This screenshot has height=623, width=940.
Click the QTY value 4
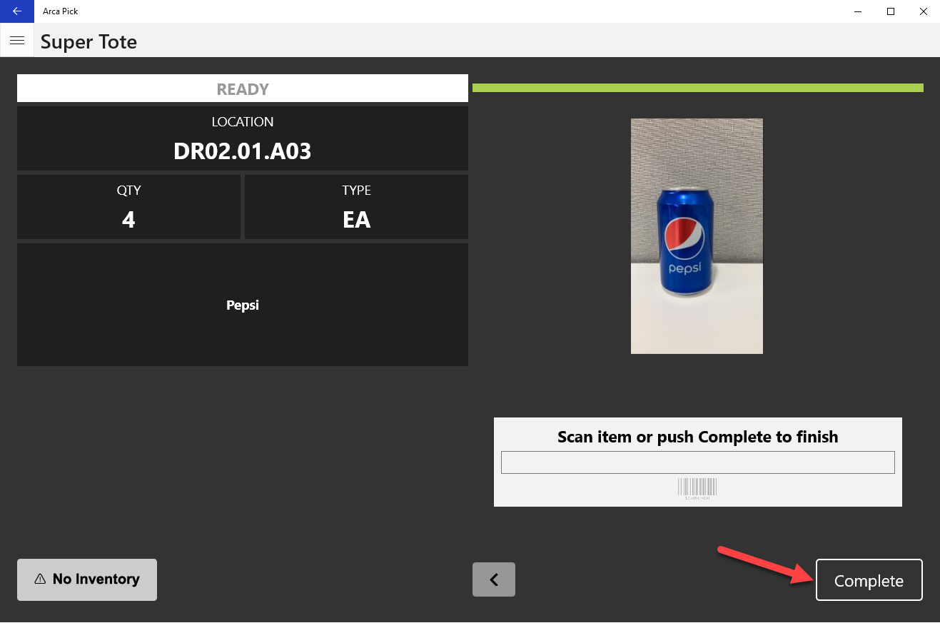[128, 220]
